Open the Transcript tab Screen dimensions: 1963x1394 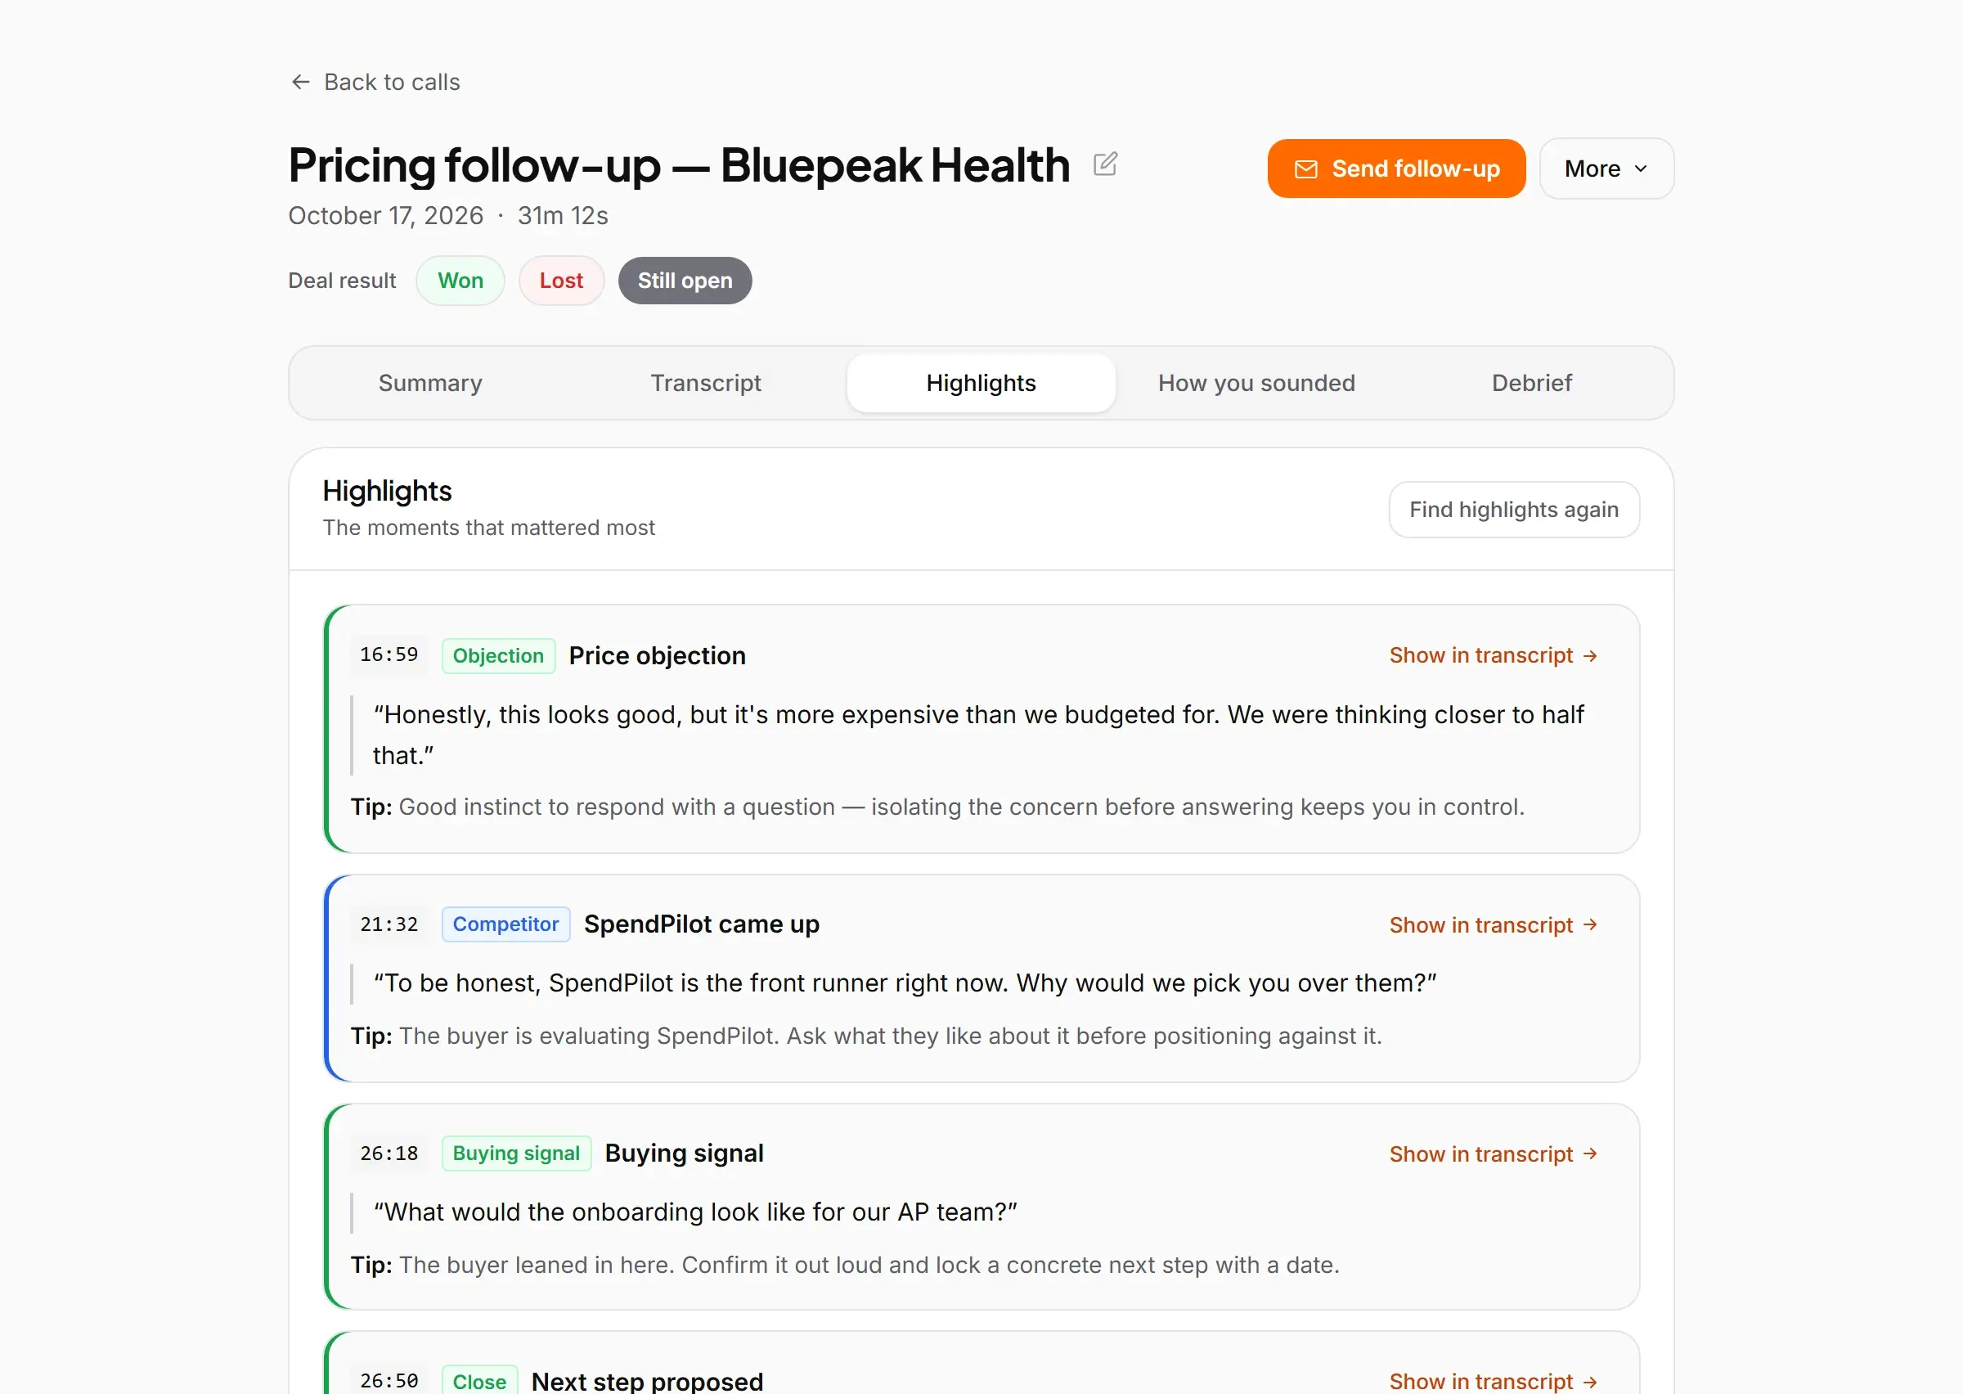point(705,383)
